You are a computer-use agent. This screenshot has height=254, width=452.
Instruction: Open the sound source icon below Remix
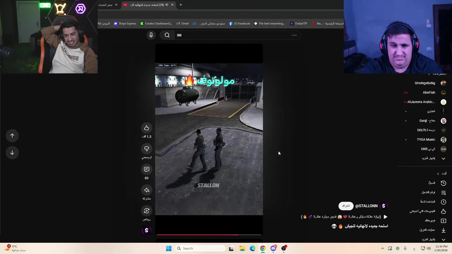pos(147,230)
